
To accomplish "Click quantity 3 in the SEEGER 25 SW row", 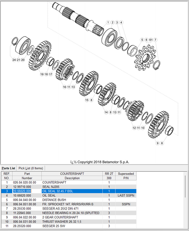I will 109,226.
